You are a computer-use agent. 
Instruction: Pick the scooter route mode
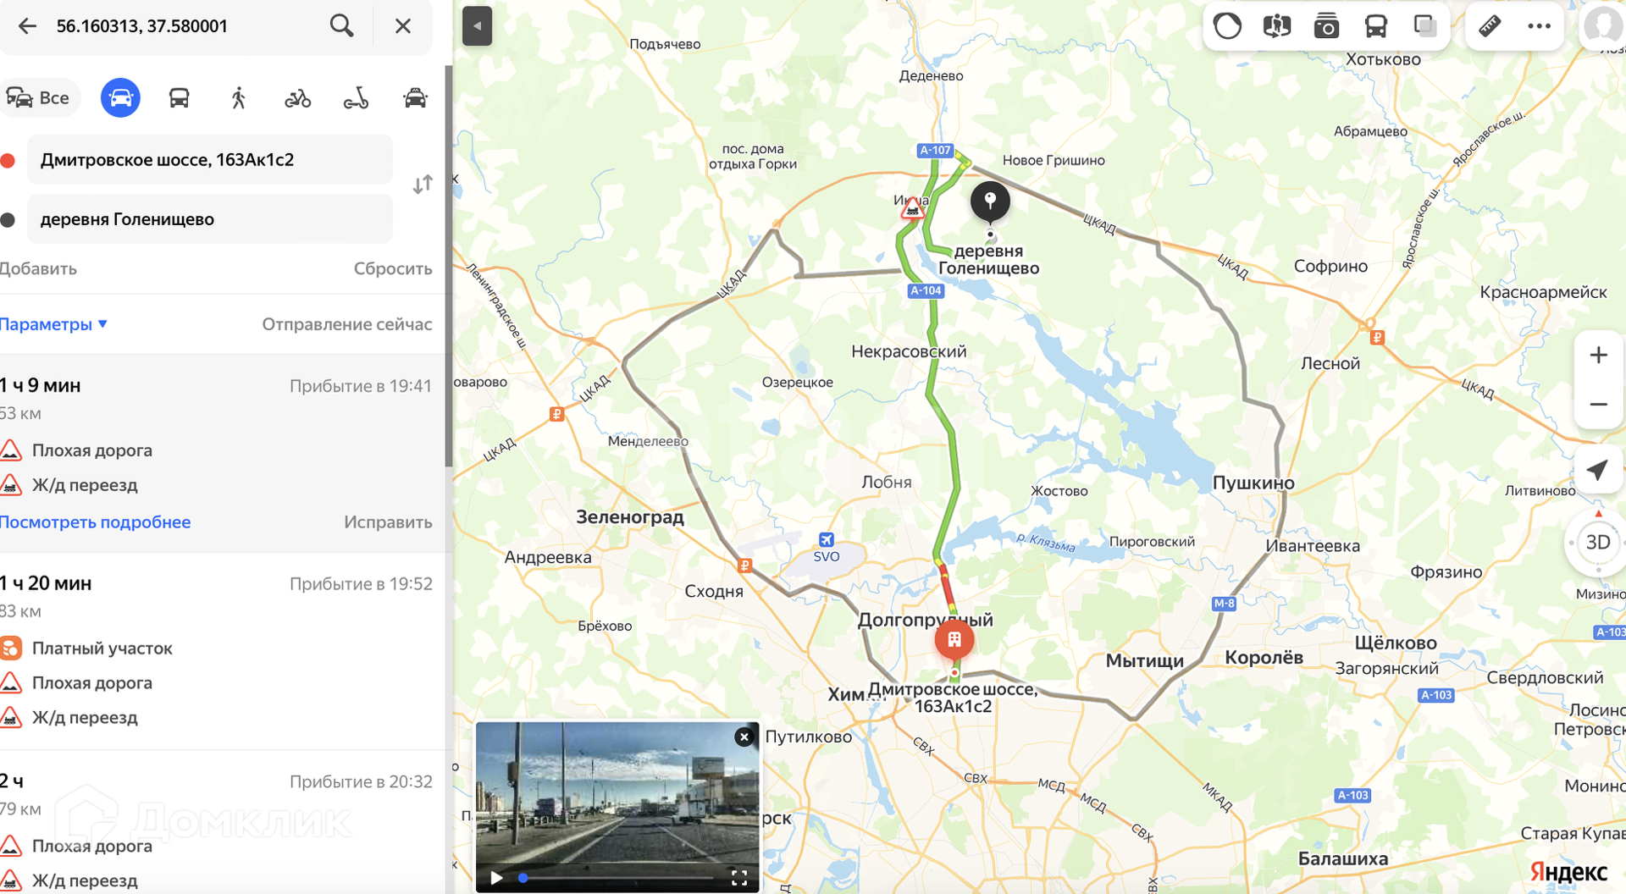click(x=356, y=99)
